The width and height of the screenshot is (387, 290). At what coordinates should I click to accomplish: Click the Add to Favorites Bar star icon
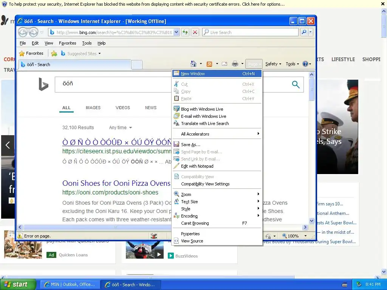pyautogui.click(x=54, y=53)
